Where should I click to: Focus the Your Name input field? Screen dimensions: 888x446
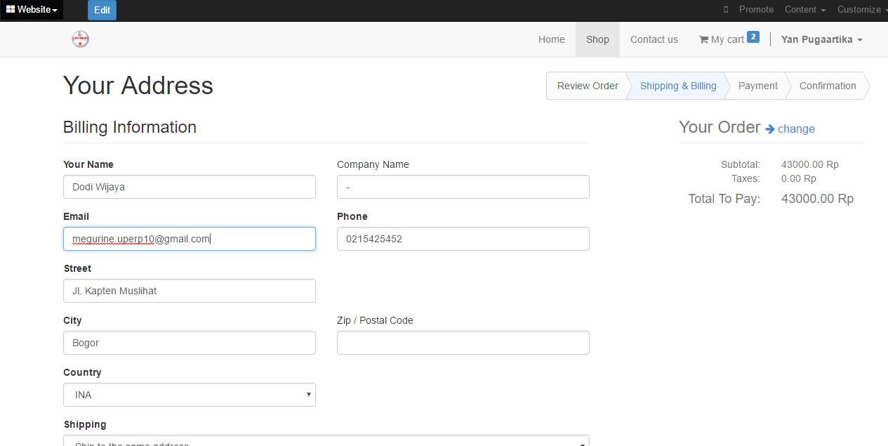pyautogui.click(x=190, y=187)
